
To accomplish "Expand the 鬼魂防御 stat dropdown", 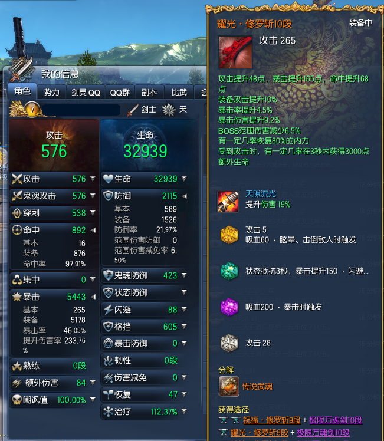I will [x=184, y=275].
